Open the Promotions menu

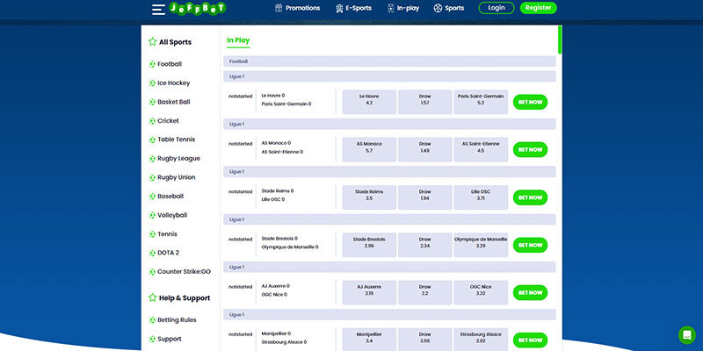tap(297, 8)
